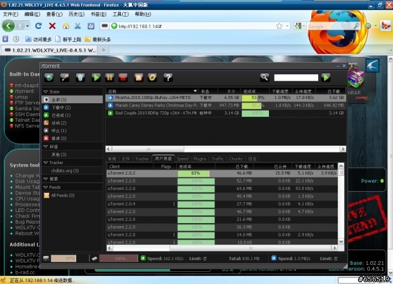Screen dimensions: 393x284
Task: Click the magnifier search icon in rtorrent toolbar
Action: [x=265, y=77]
